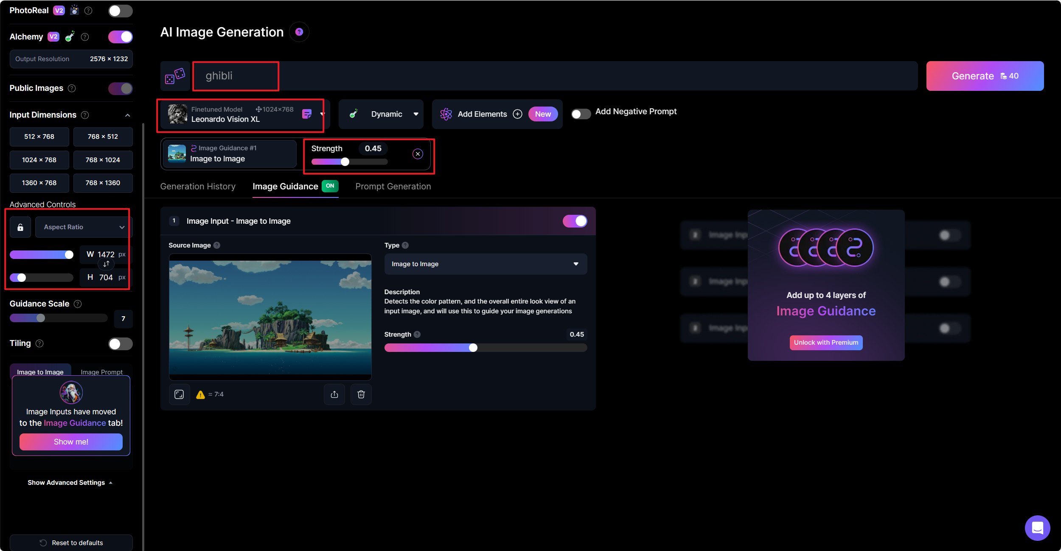
Task: Choose the 768 × 1024 dimension preset
Action: 103,160
